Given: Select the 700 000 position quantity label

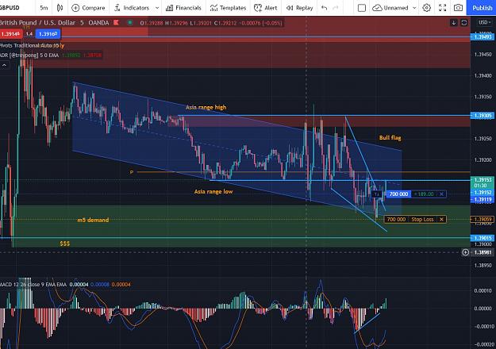Looking at the screenshot, I should tap(398, 194).
